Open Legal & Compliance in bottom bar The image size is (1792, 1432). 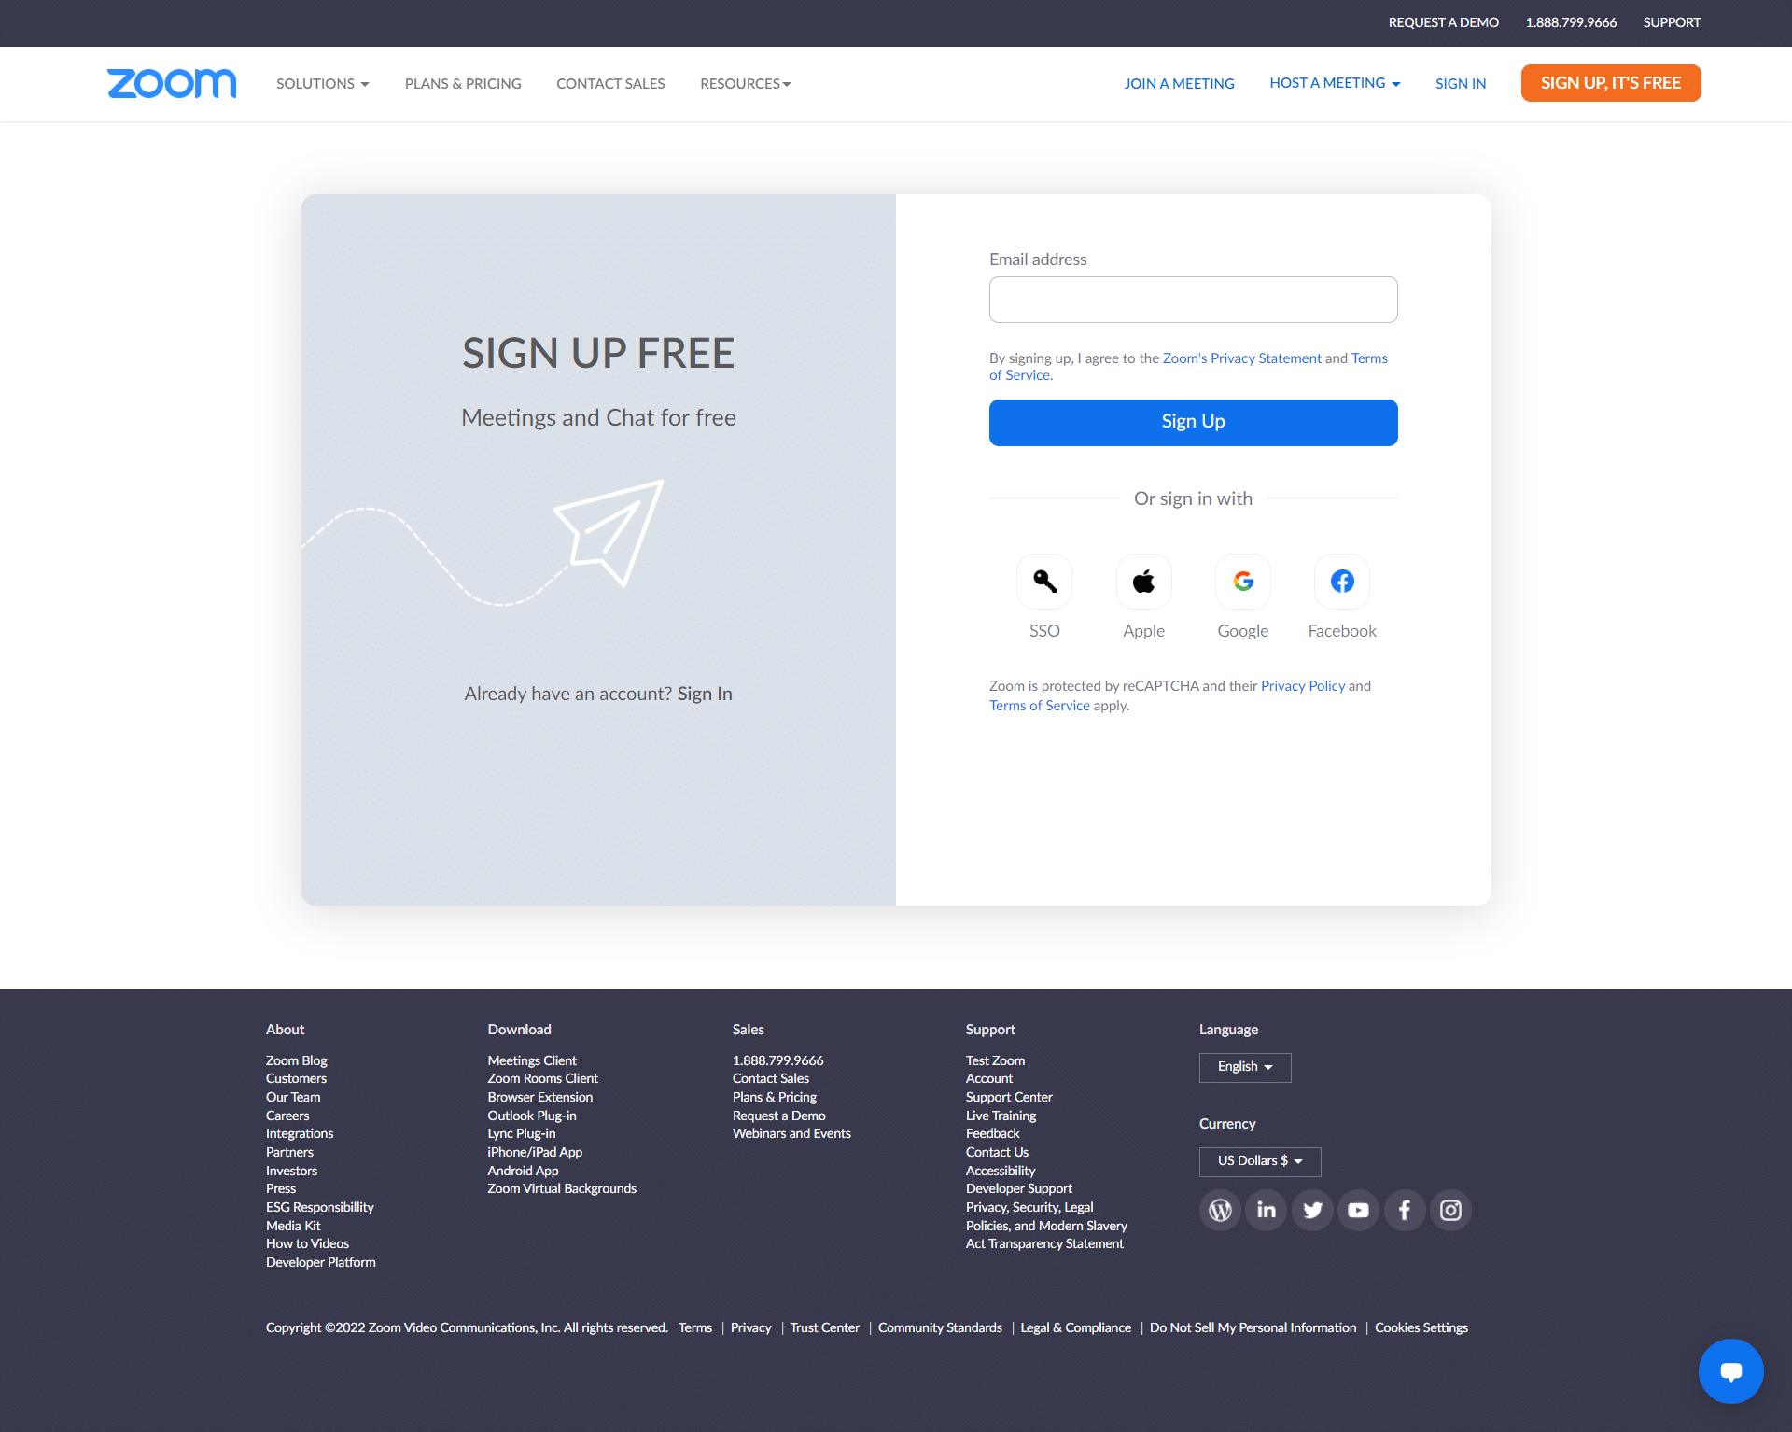1075,1327
